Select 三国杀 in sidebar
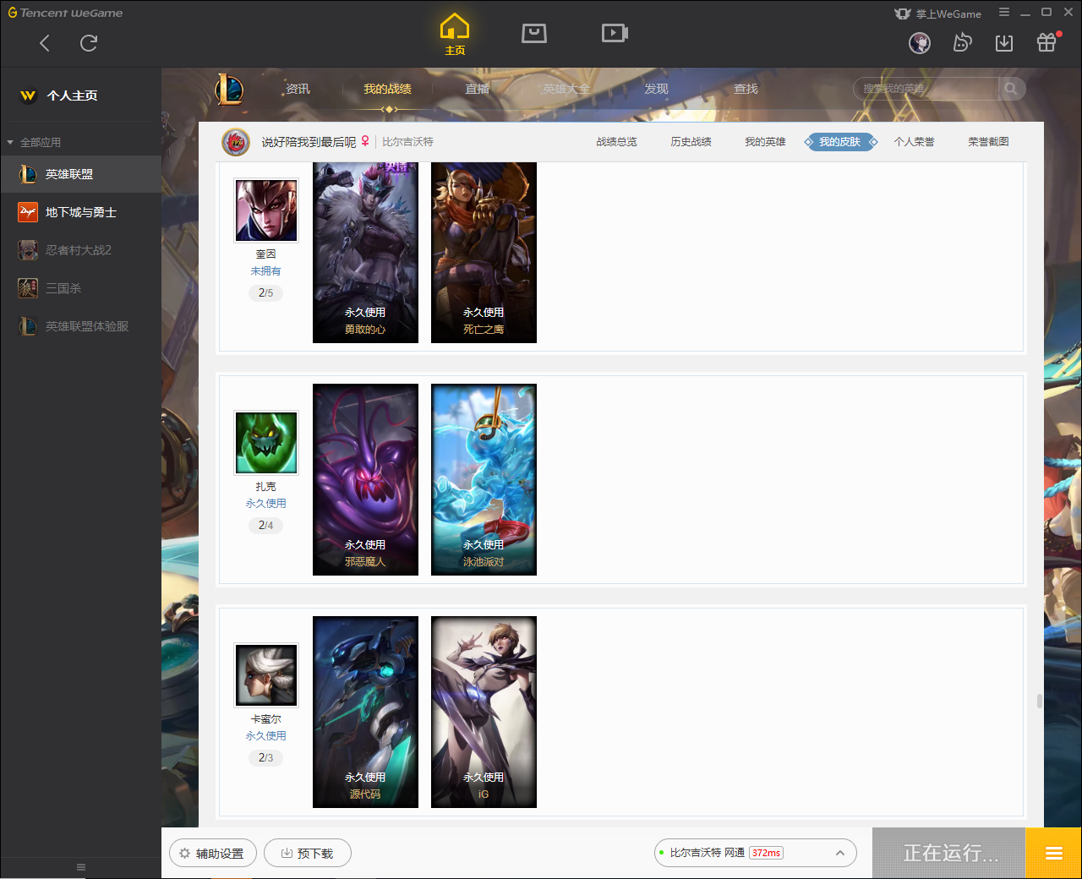Image resolution: width=1082 pixels, height=879 pixels. [80, 288]
